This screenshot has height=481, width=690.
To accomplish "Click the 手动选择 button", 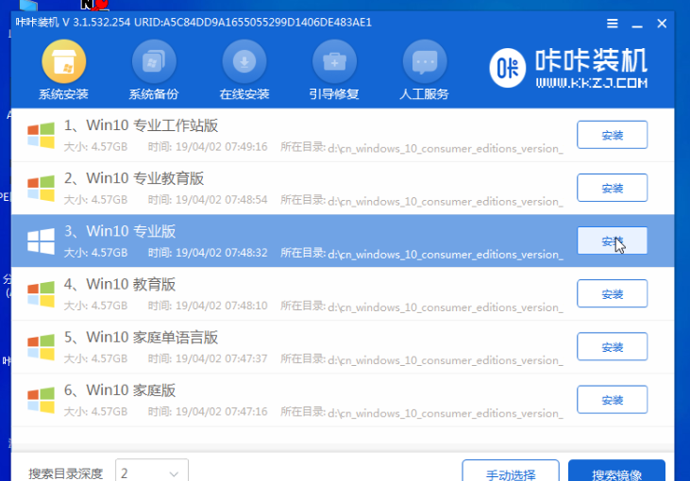I will [x=511, y=473].
